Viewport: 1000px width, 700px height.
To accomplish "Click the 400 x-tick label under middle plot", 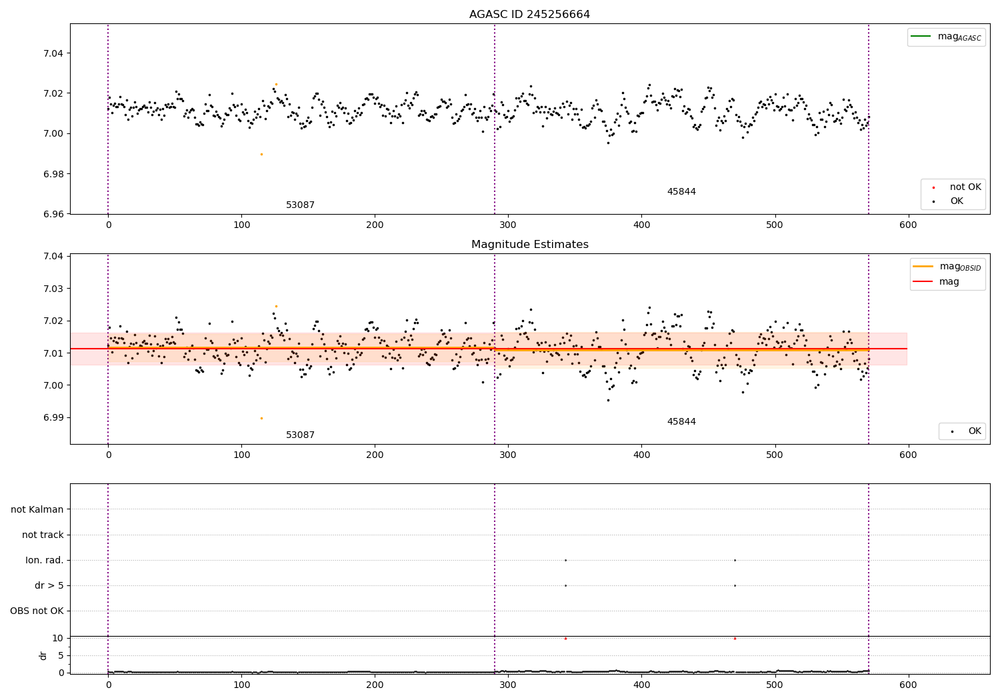I will click(641, 455).
